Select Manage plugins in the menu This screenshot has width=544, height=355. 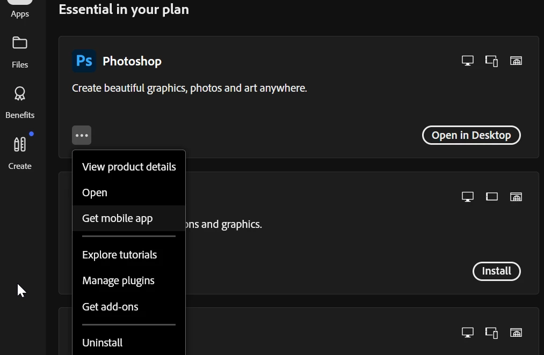point(118,280)
